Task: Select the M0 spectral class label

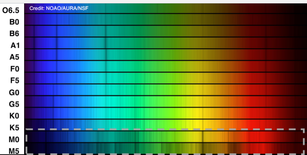Action: tap(14, 139)
